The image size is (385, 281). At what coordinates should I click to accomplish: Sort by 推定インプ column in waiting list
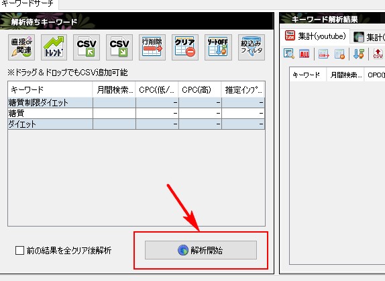click(243, 89)
